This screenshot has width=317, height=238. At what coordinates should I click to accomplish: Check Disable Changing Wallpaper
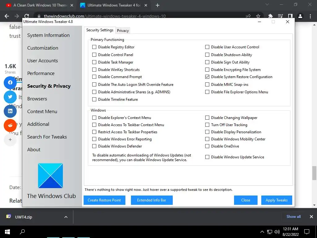click(207, 117)
